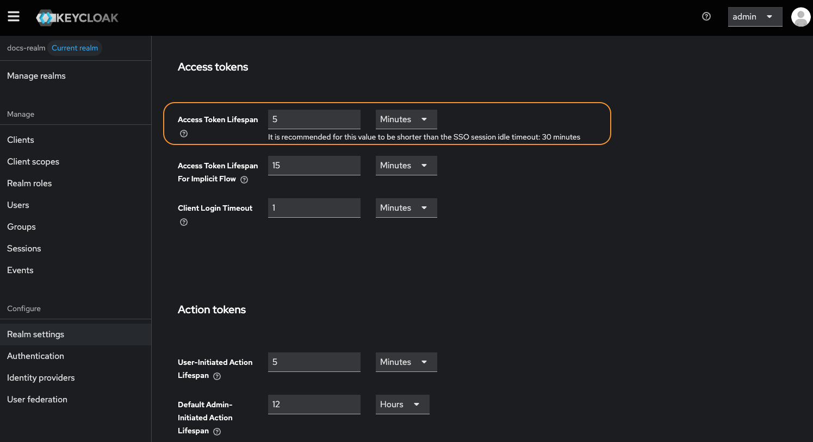Click Manage realms link

[x=36, y=76]
